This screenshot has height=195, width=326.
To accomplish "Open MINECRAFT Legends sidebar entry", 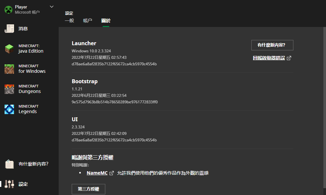I will coord(29,109).
